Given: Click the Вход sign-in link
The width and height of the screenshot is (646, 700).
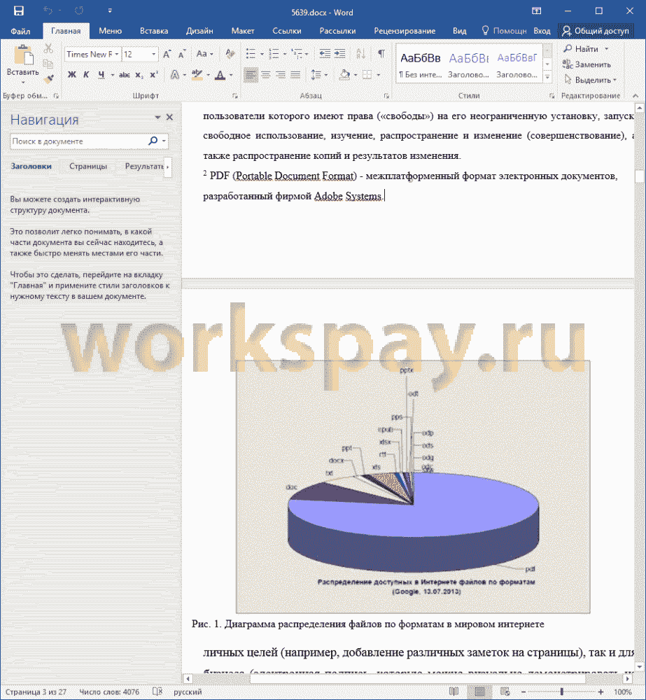Looking at the screenshot, I should [542, 31].
